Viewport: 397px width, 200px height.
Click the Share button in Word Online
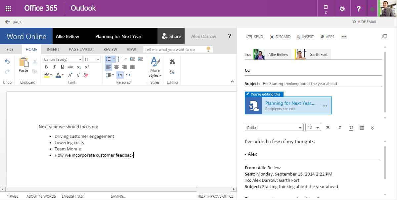point(171,36)
